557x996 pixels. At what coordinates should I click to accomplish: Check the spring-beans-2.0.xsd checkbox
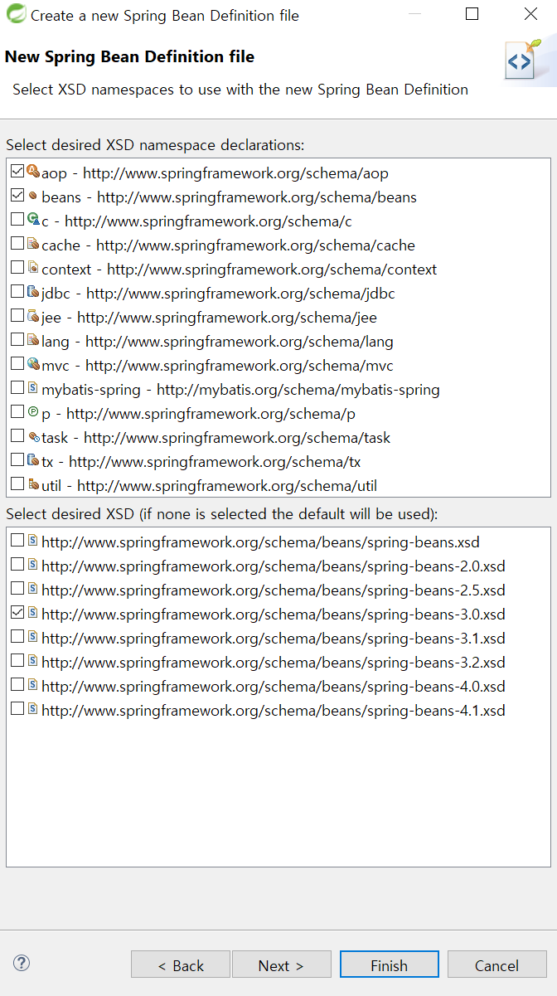point(17,566)
